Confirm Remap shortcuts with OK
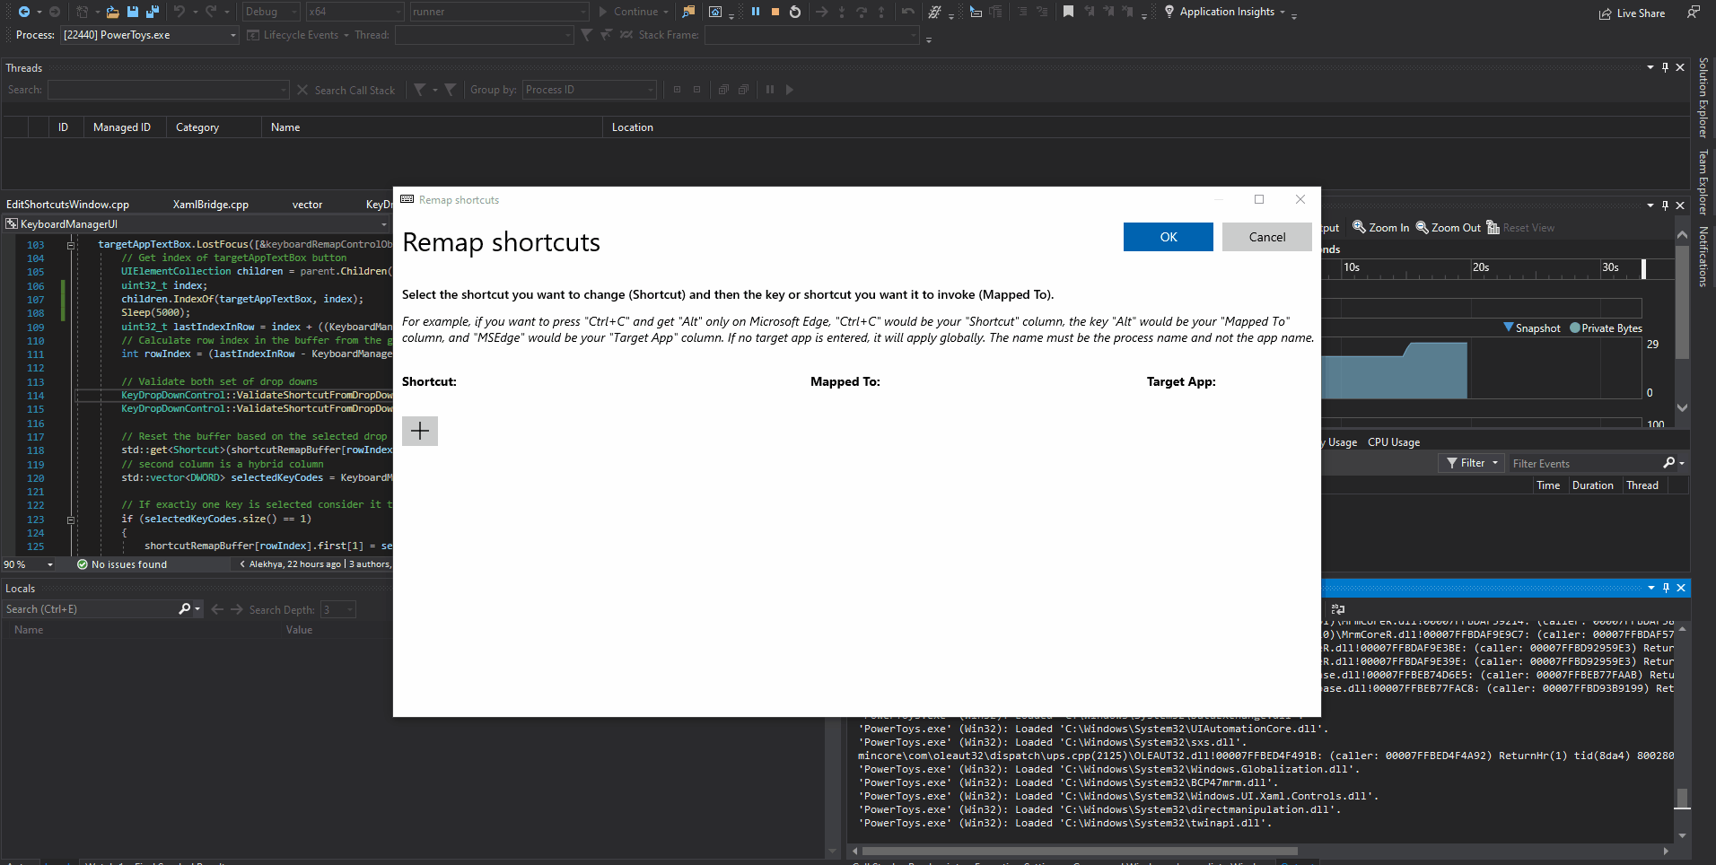Viewport: 1716px width, 865px height. [1167, 236]
